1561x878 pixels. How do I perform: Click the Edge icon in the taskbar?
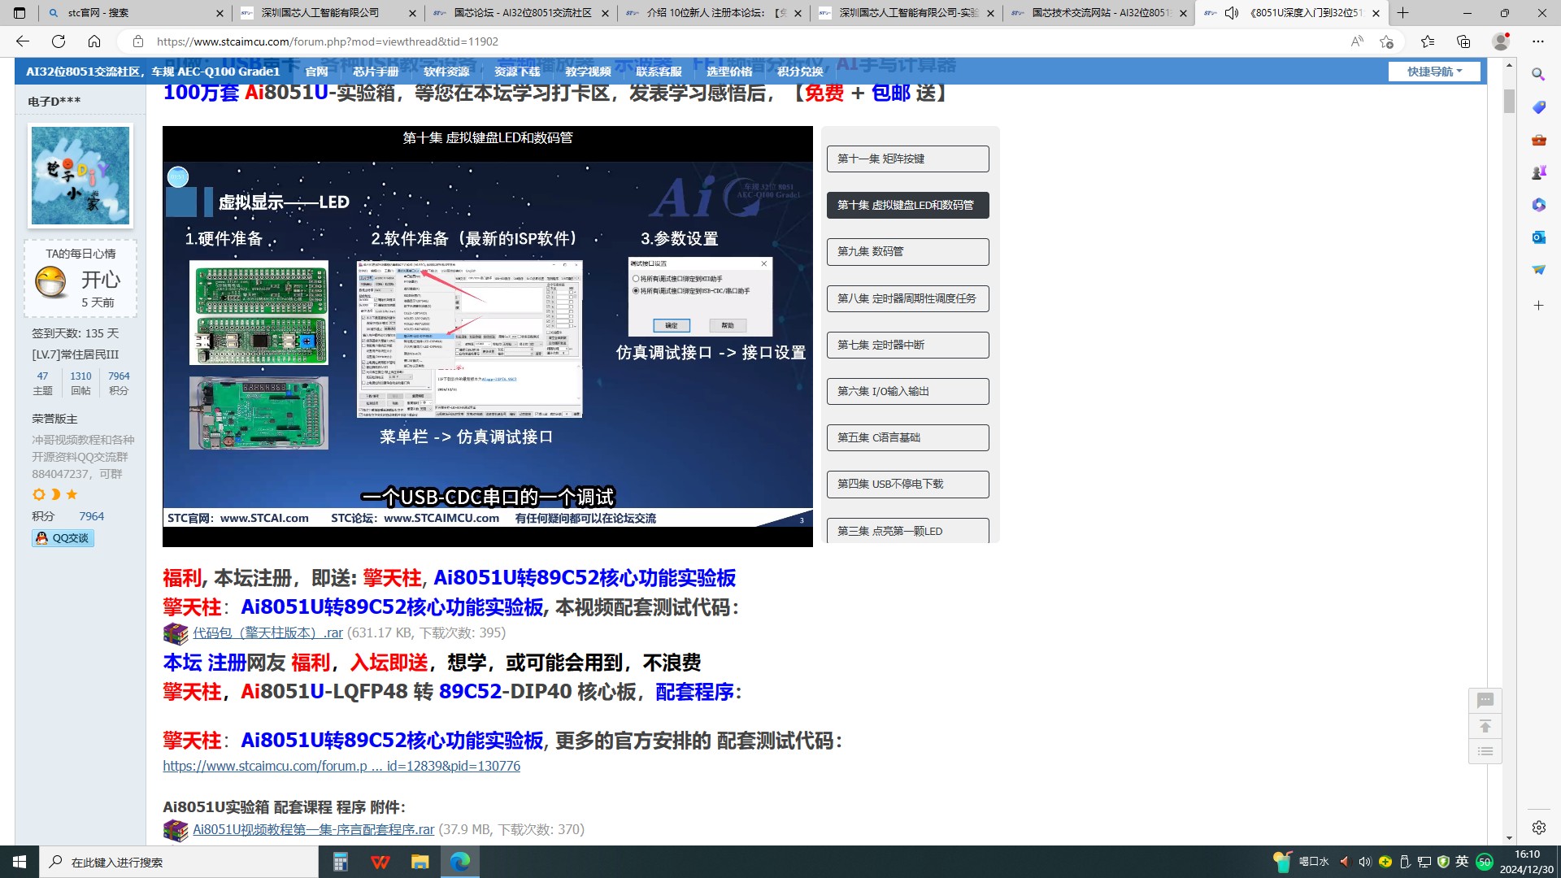[459, 862]
